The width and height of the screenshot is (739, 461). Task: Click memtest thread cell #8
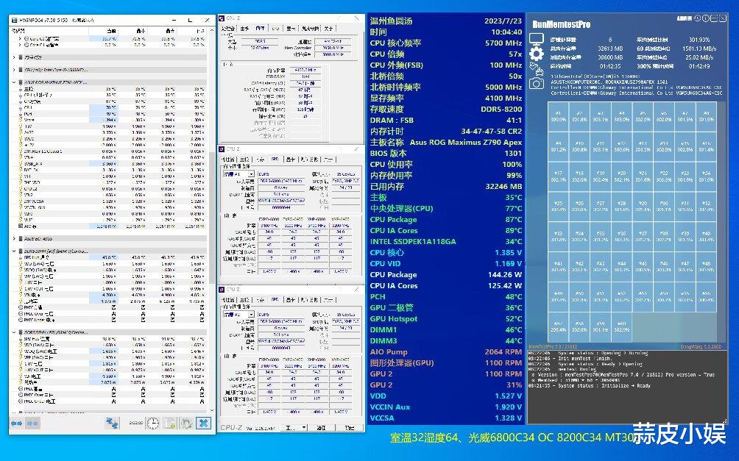[x=706, y=116]
